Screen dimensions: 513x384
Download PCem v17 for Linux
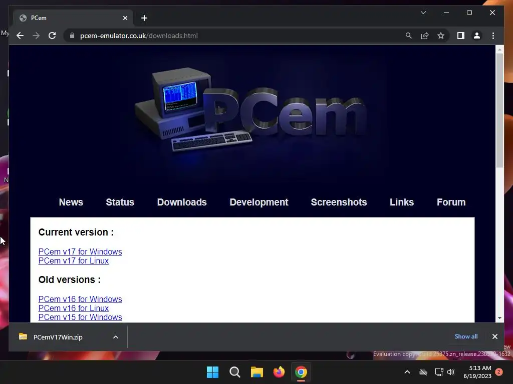[74, 261]
